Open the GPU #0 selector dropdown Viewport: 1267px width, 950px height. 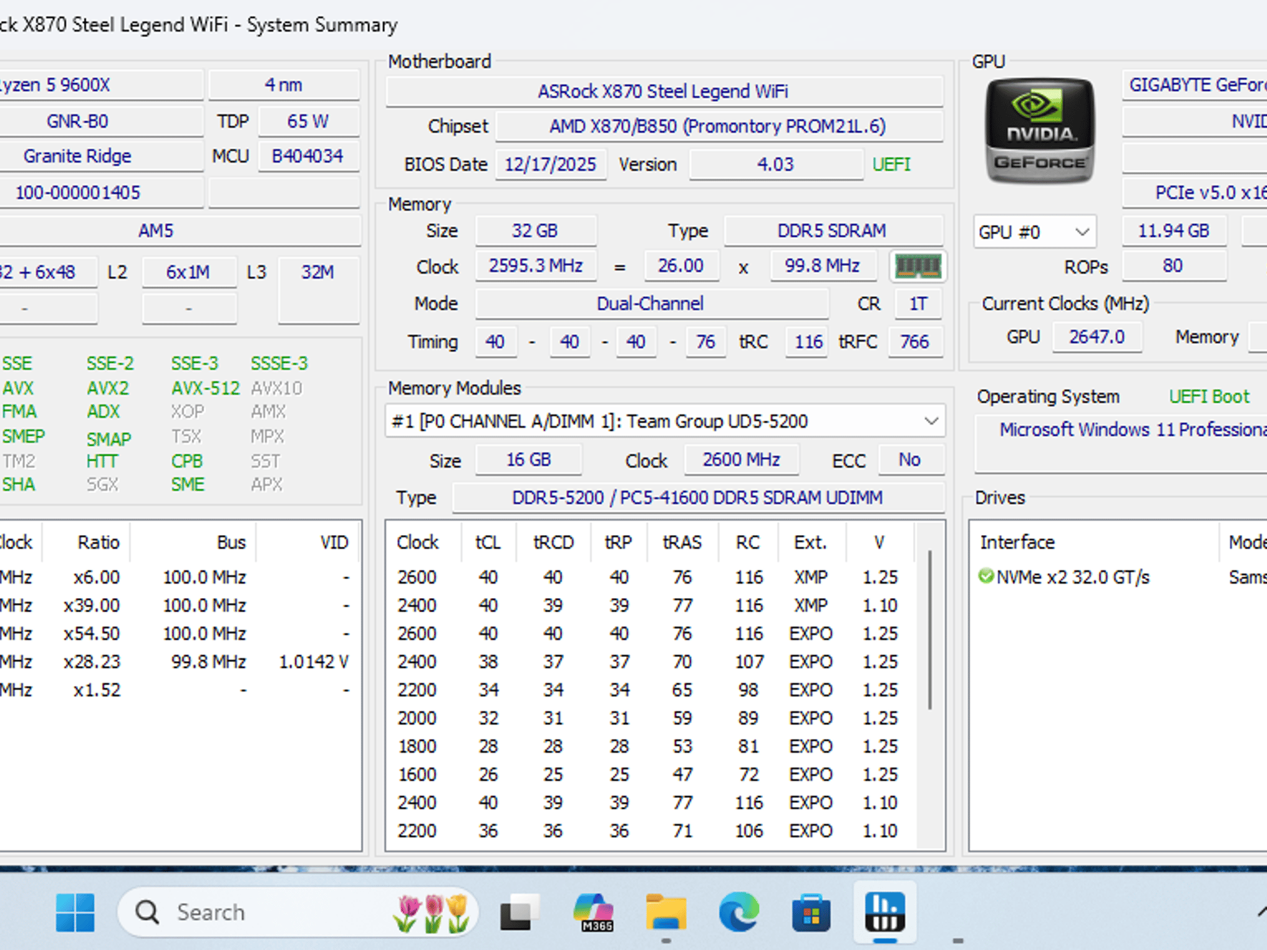coord(1034,232)
